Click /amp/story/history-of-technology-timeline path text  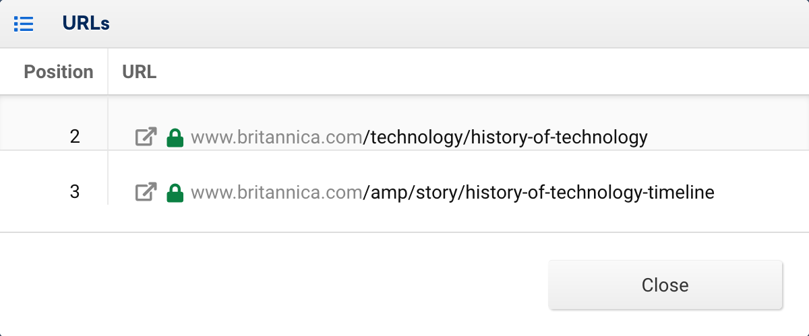[539, 193]
